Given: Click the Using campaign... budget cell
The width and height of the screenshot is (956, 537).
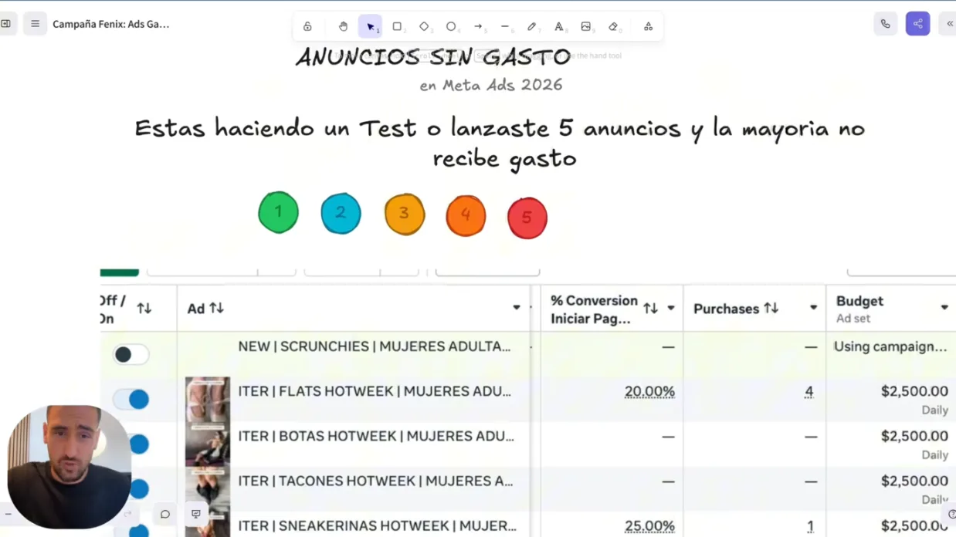Looking at the screenshot, I should [890, 346].
